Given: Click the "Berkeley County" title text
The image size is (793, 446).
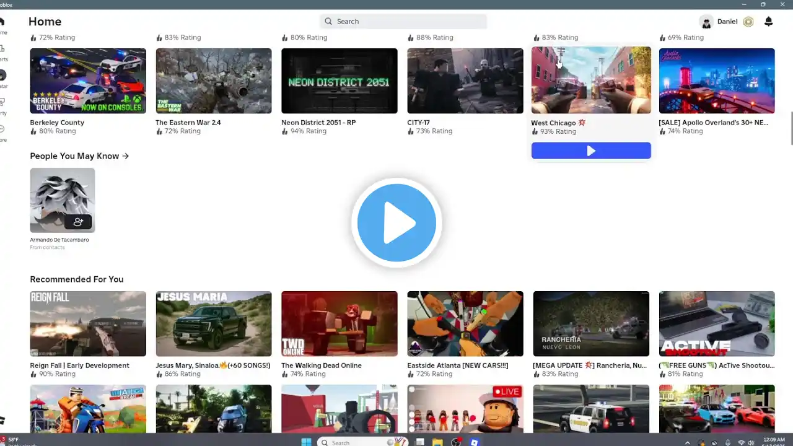Looking at the screenshot, I should pyautogui.click(x=57, y=123).
